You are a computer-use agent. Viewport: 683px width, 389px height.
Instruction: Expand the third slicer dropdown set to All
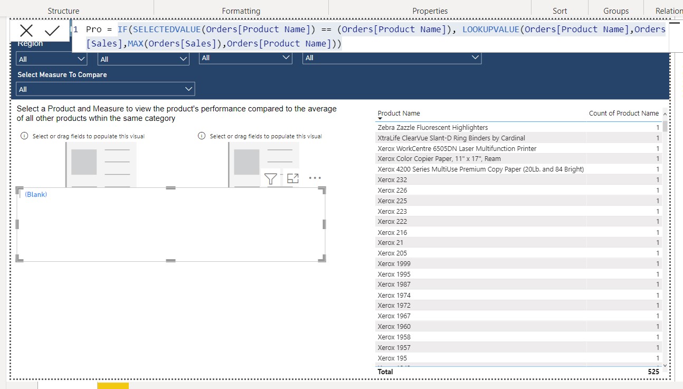pyautogui.click(x=245, y=58)
